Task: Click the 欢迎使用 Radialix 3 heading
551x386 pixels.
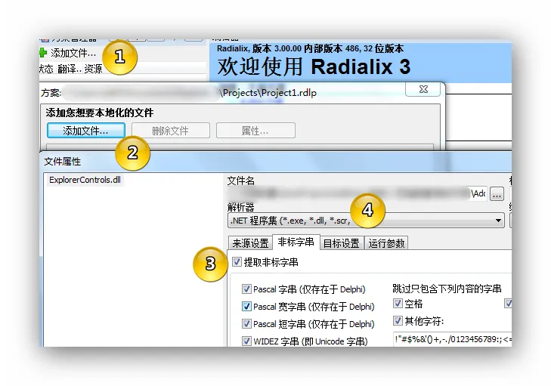Action: point(314,66)
